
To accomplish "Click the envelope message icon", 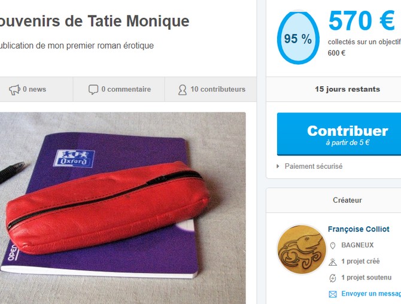I will click(332, 294).
